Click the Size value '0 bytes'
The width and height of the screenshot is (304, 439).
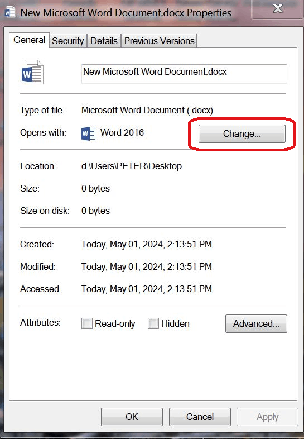(x=95, y=188)
